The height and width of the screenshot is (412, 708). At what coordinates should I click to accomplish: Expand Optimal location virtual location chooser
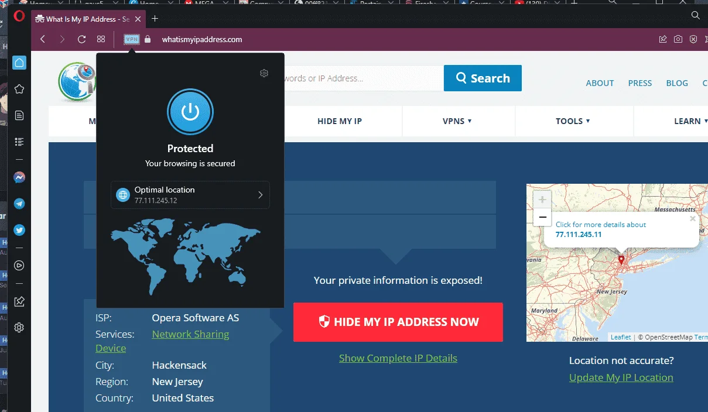click(190, 195)
